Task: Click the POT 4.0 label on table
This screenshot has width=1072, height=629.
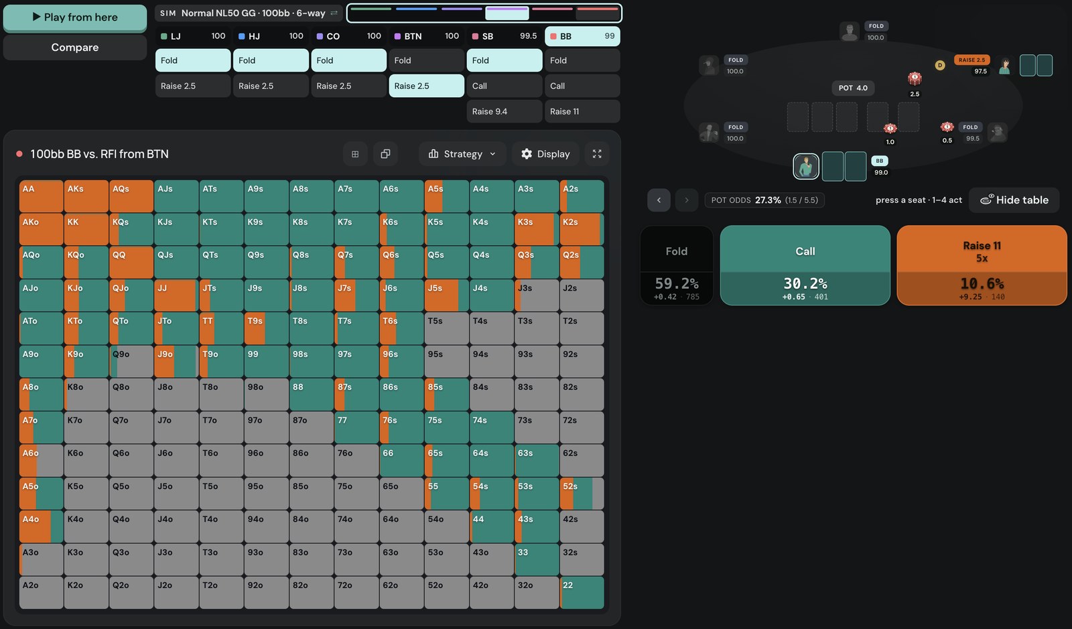Action: click(853, 88)
